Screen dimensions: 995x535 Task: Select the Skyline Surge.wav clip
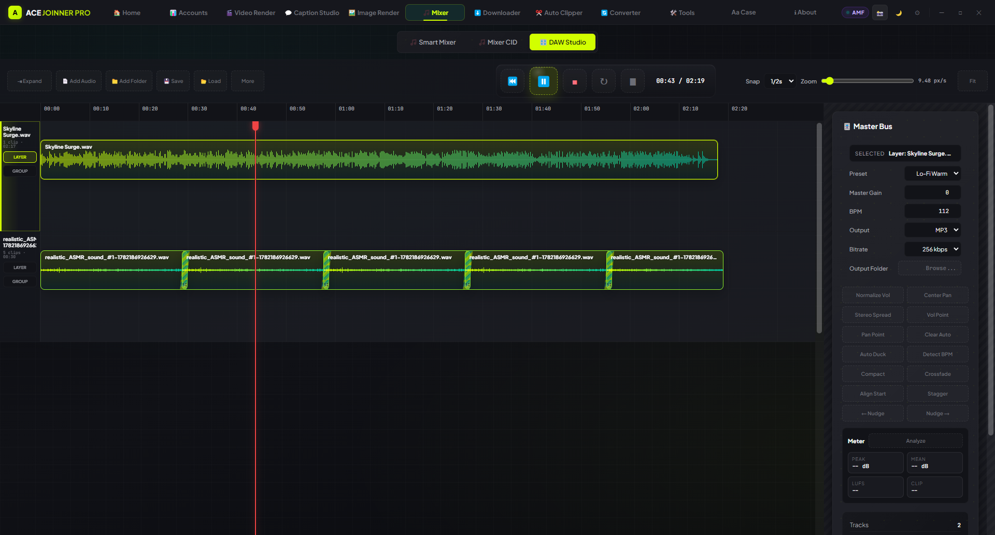tap(379, 160)
